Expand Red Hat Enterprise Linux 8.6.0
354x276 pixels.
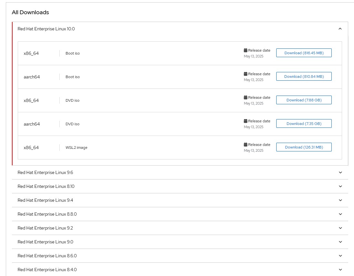[180, 256]
